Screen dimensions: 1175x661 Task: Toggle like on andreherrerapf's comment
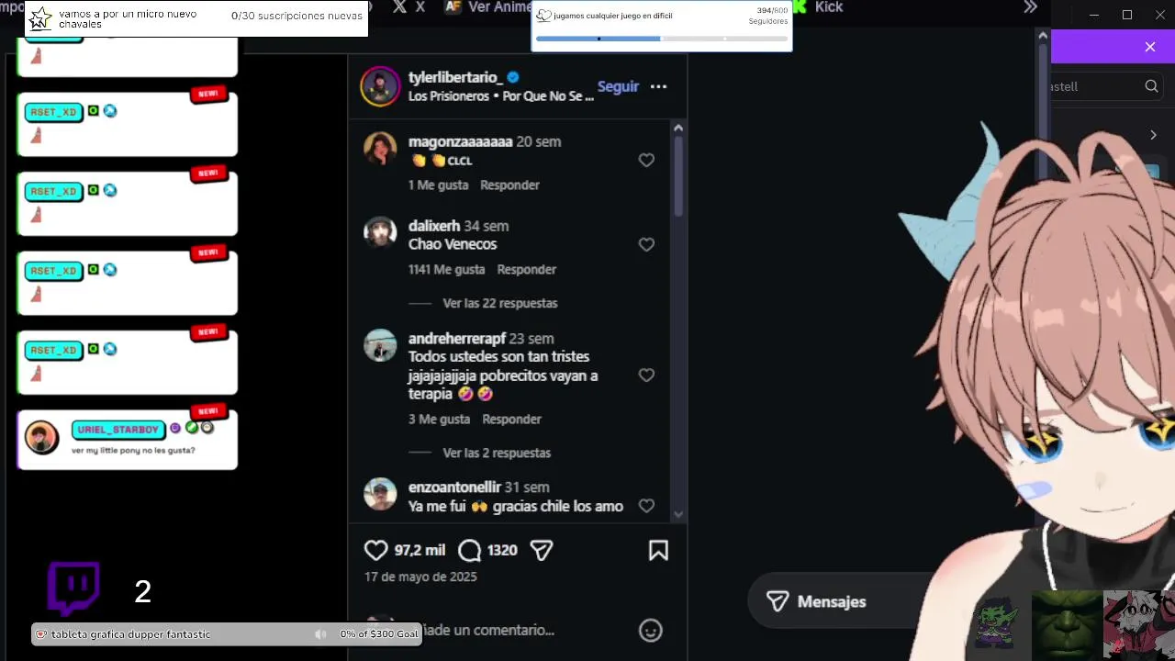(x=646, y=375)
